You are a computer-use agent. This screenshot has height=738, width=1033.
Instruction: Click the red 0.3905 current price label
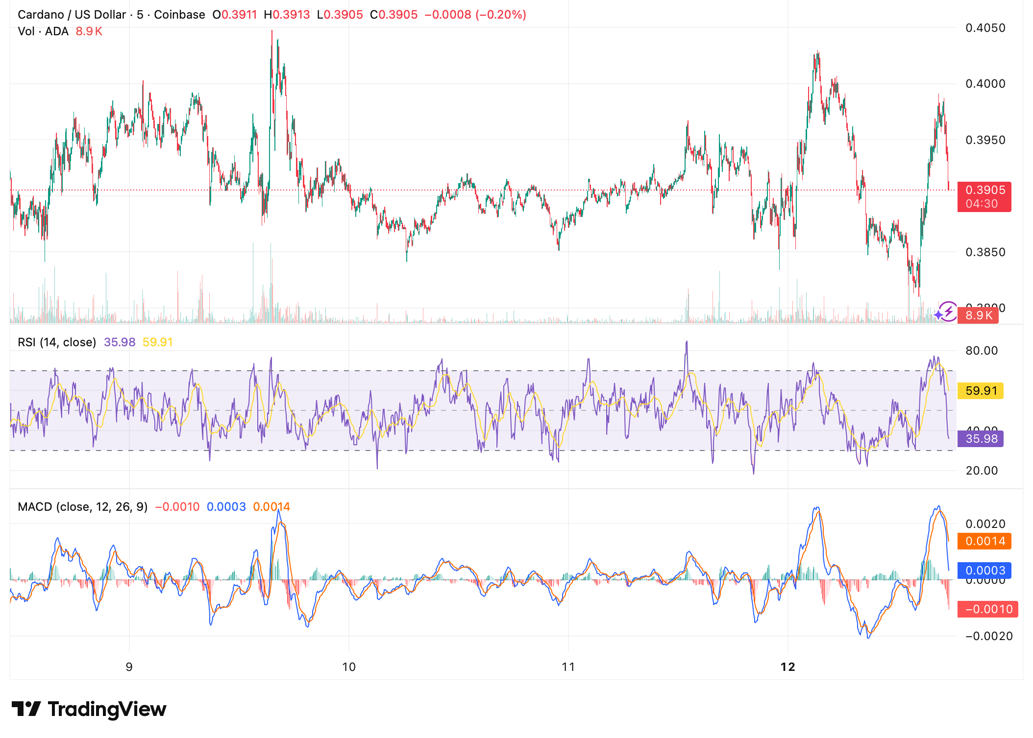point(984,191)
